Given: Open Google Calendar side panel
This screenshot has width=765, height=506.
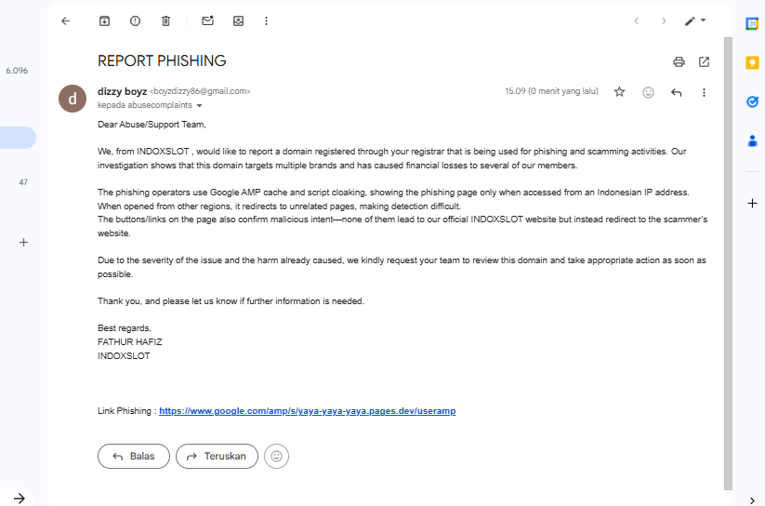Looking at the screenshot, I should pyautogui.click(x=752, y=22).
